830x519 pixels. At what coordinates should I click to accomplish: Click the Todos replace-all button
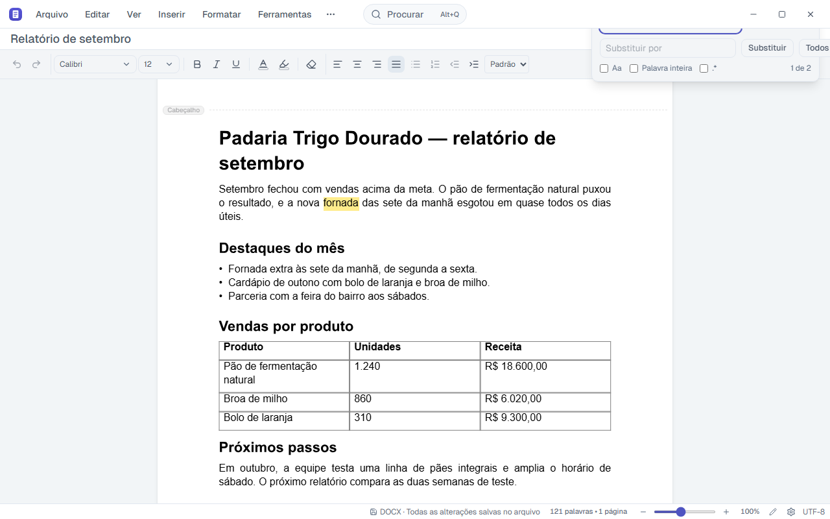pos(816,48)
